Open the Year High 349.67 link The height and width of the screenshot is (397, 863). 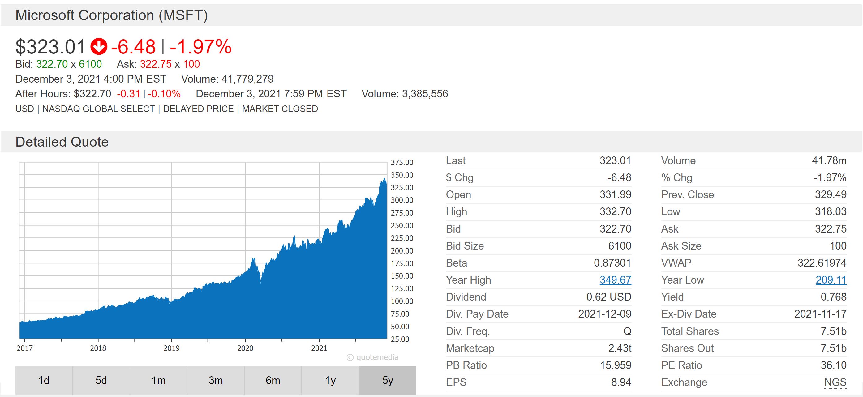pyautogui.click(x=615, y=280)
